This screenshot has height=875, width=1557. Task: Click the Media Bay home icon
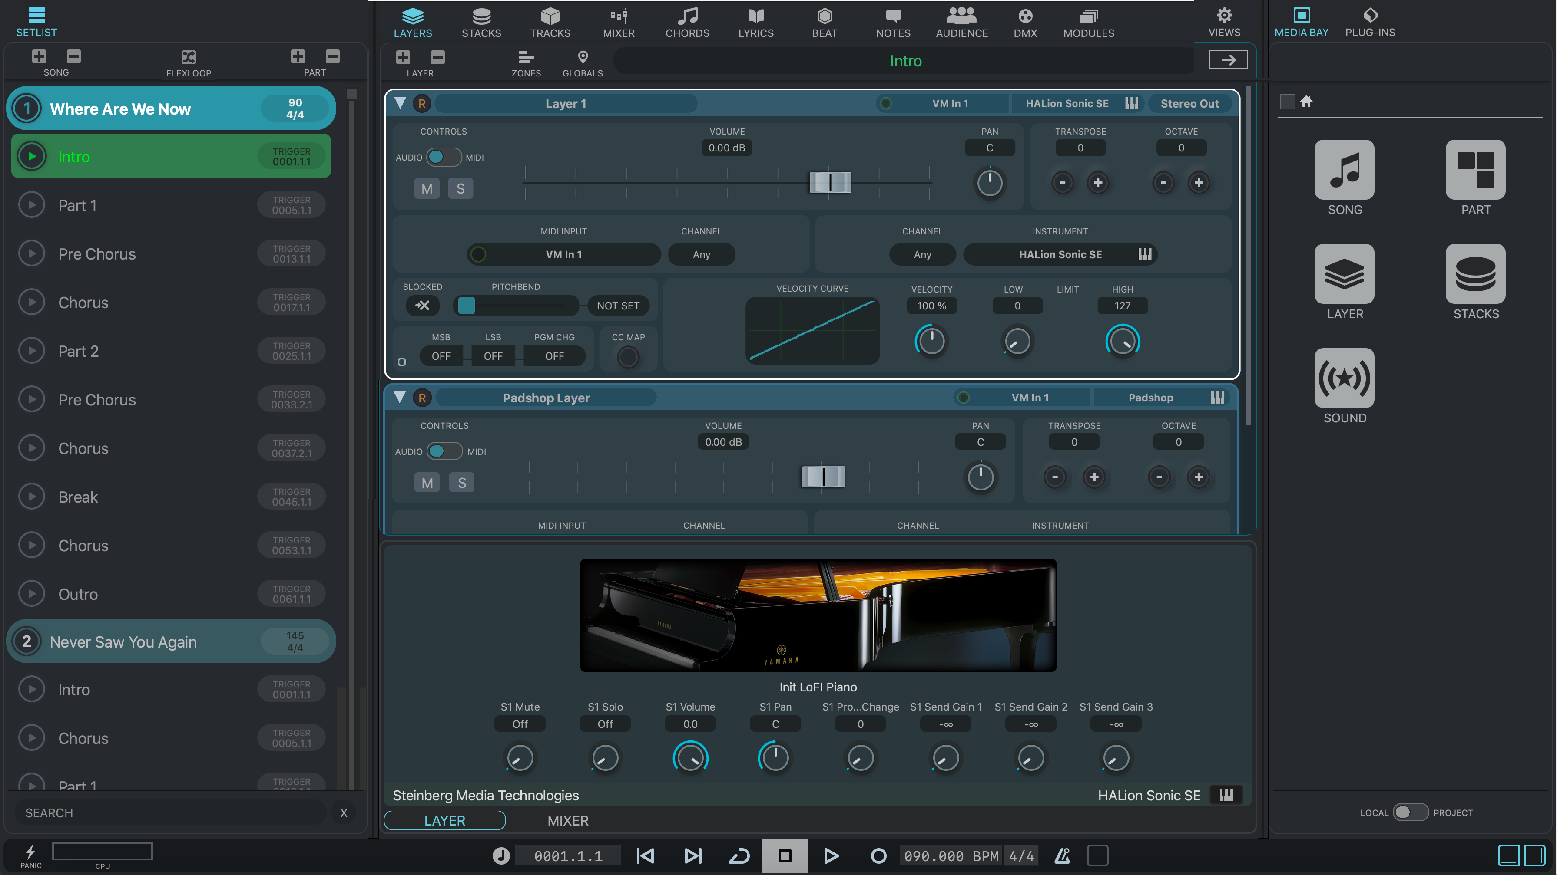[1306, 102]
